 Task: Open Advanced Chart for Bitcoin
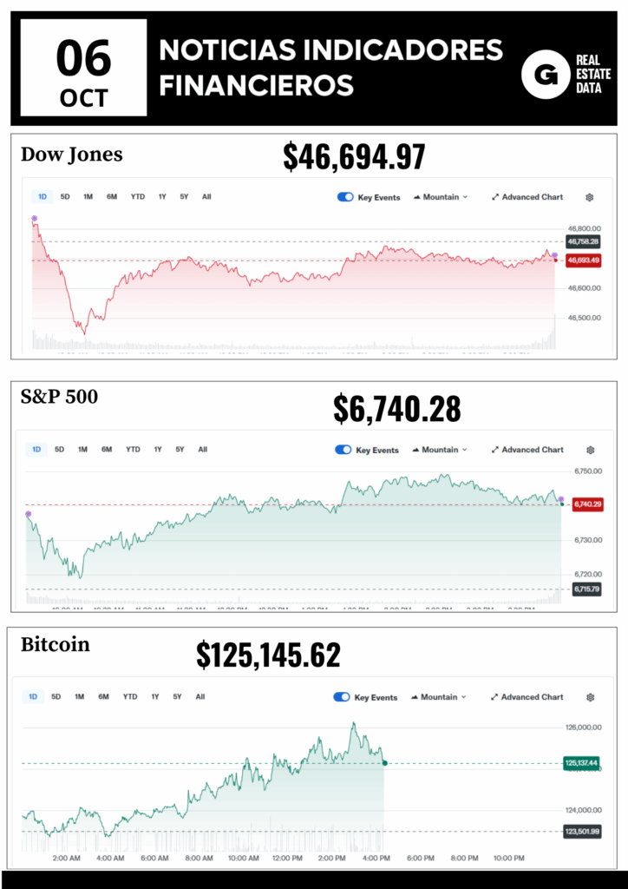[527, 697]
